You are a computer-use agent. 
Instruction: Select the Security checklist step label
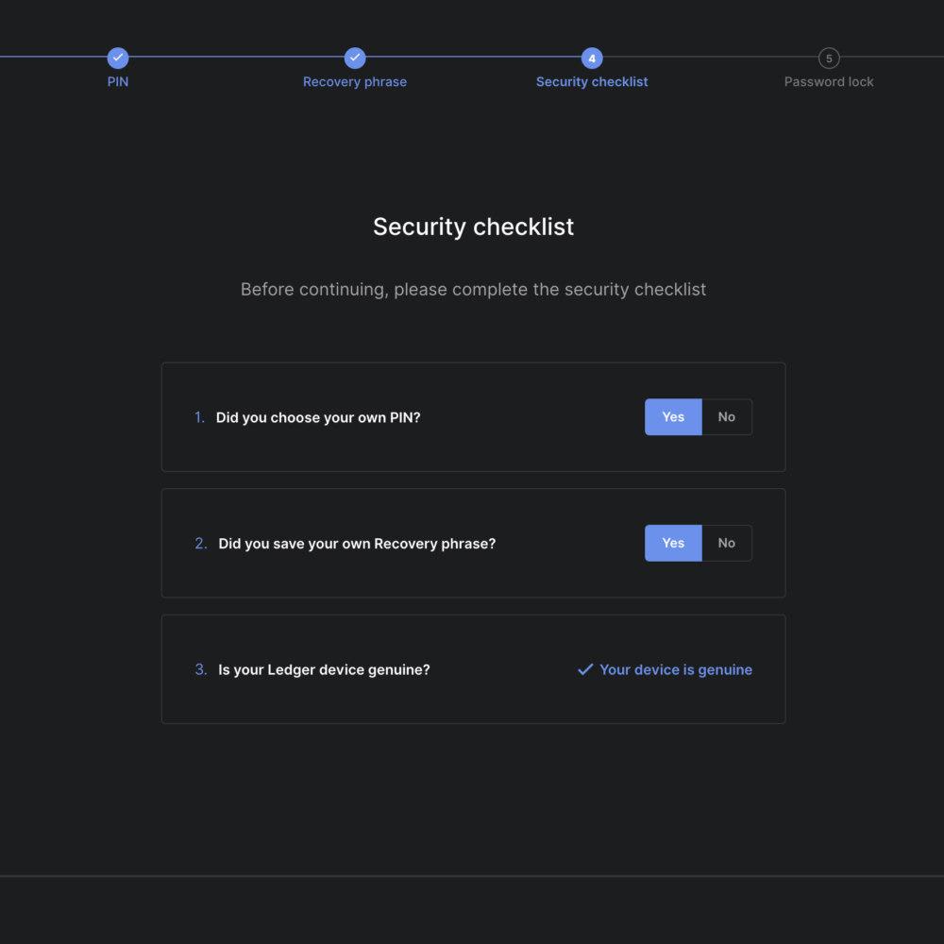[592, 82]
